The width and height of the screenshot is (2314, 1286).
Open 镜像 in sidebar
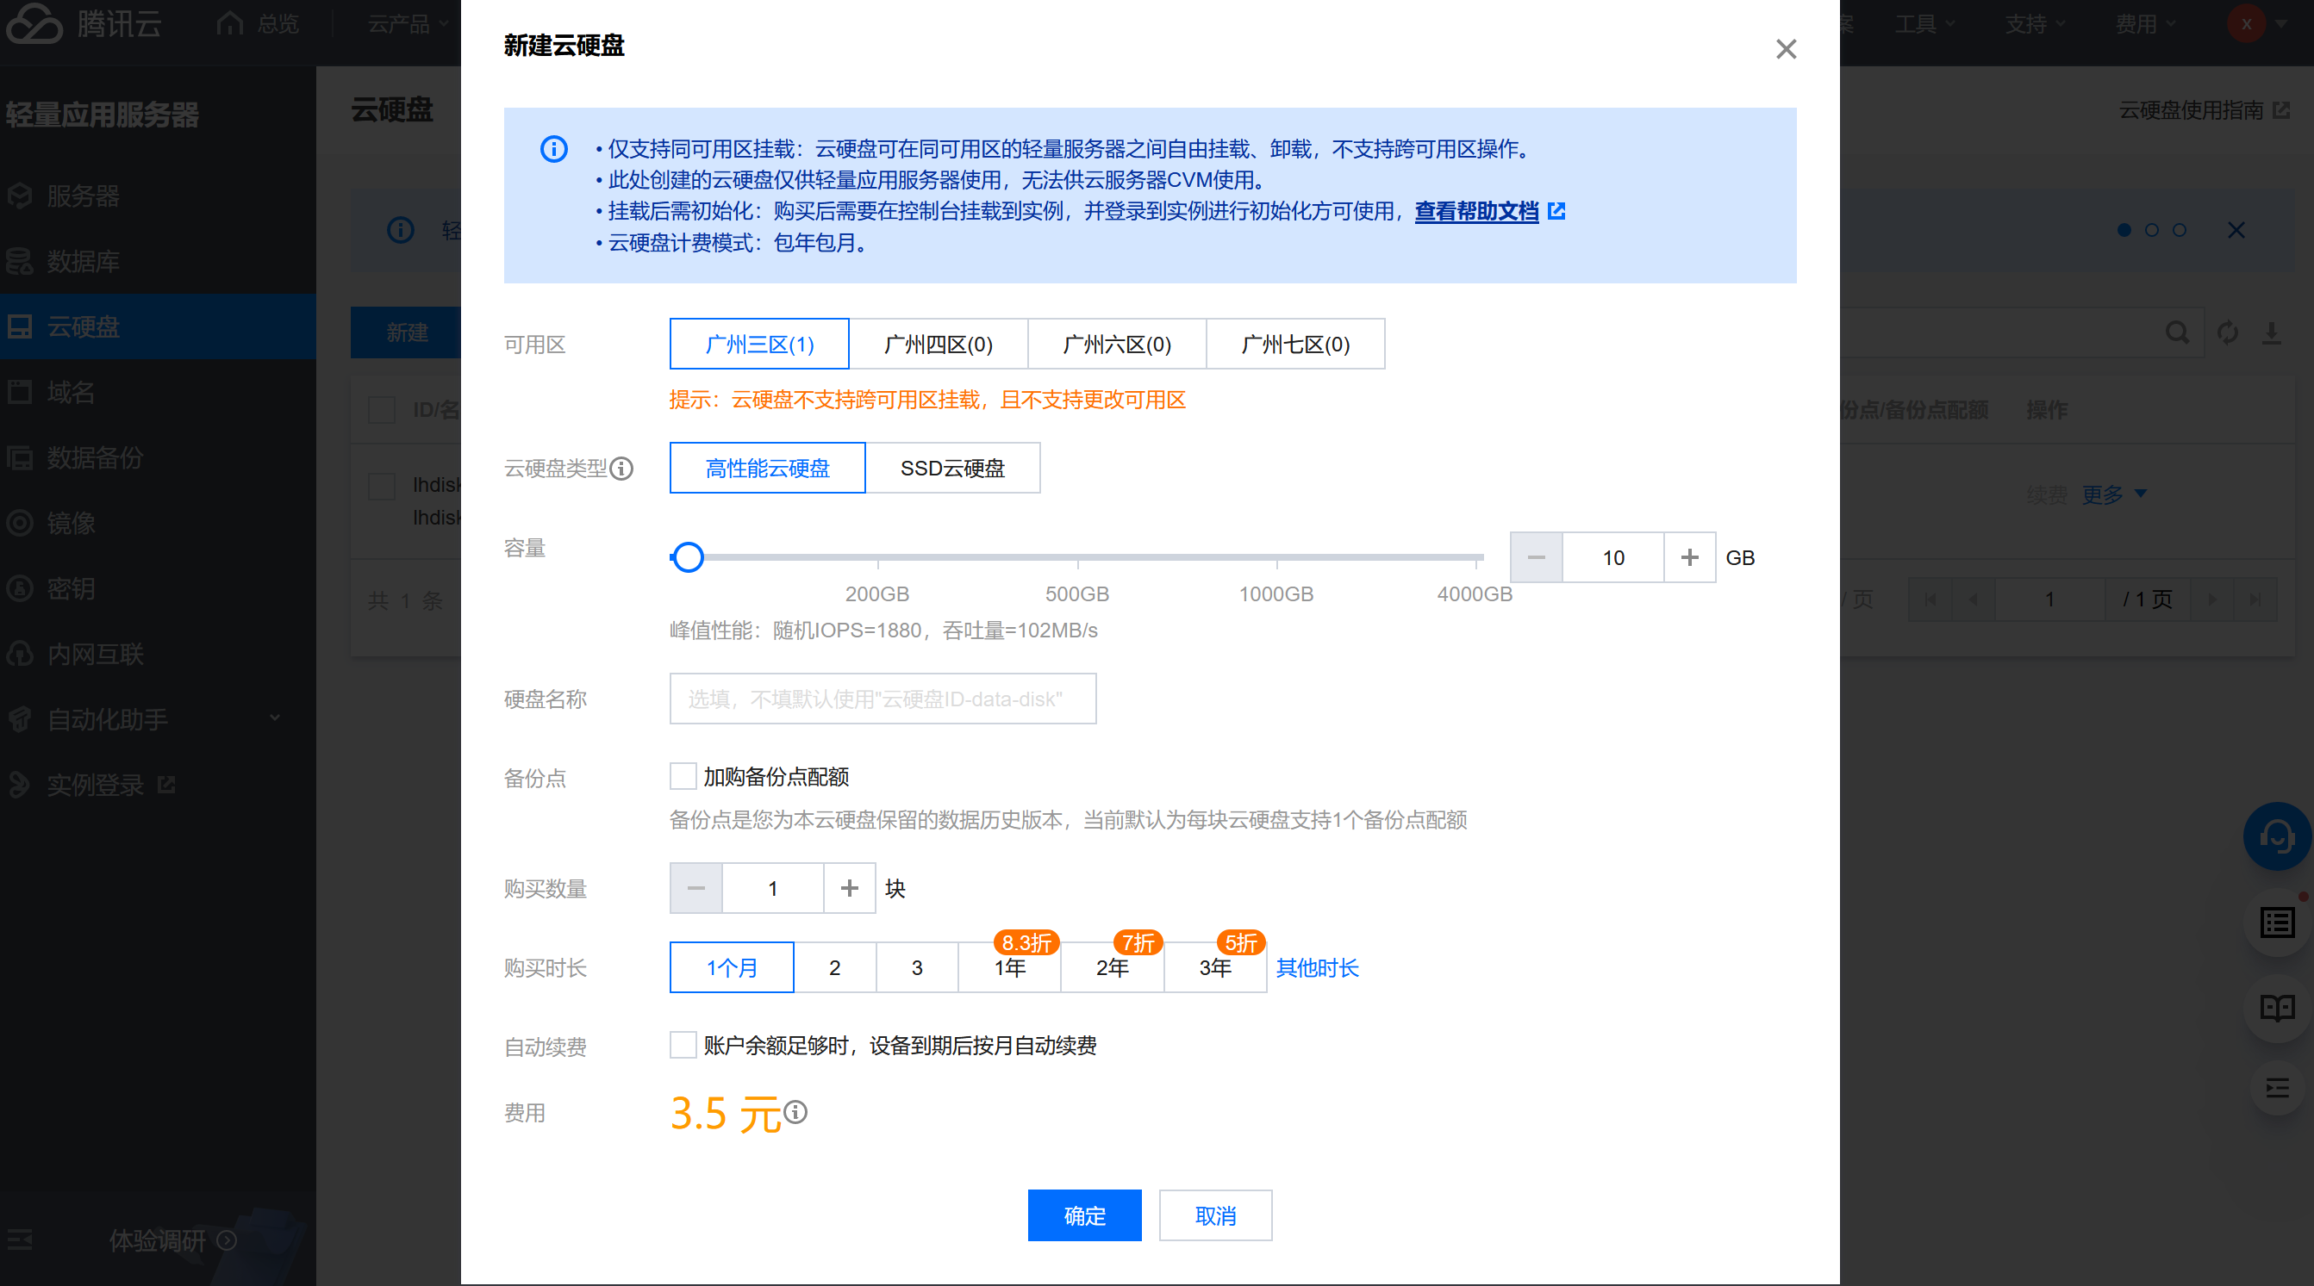click(x=158, y=524)
